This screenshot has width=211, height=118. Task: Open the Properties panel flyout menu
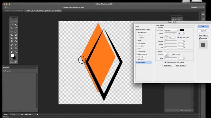tap(37, 68)
